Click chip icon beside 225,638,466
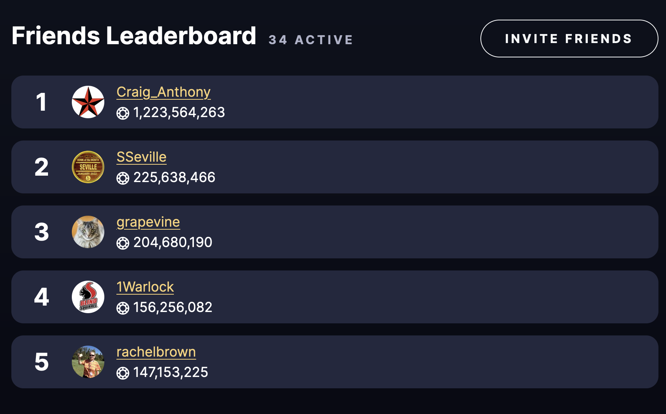666x414 pixels. pos(123,178)
